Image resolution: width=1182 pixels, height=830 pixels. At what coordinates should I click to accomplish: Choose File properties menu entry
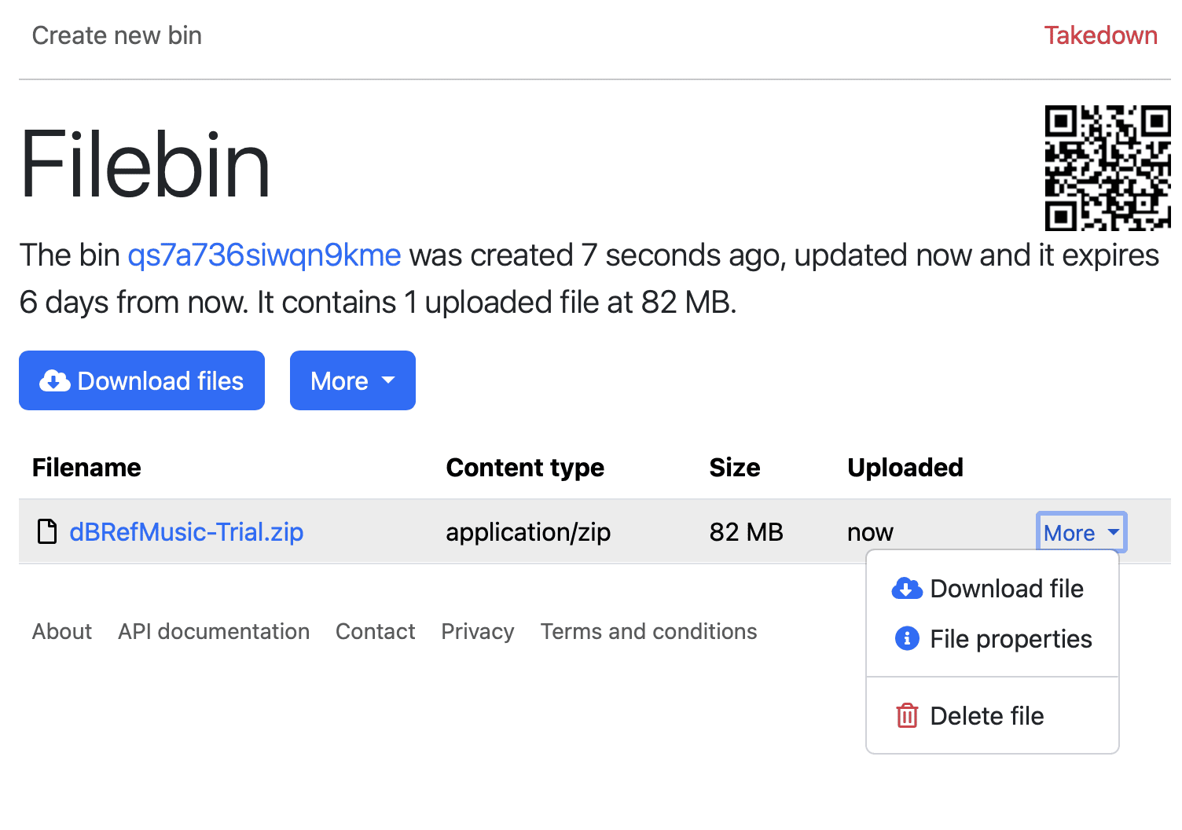click(1010, 639)
